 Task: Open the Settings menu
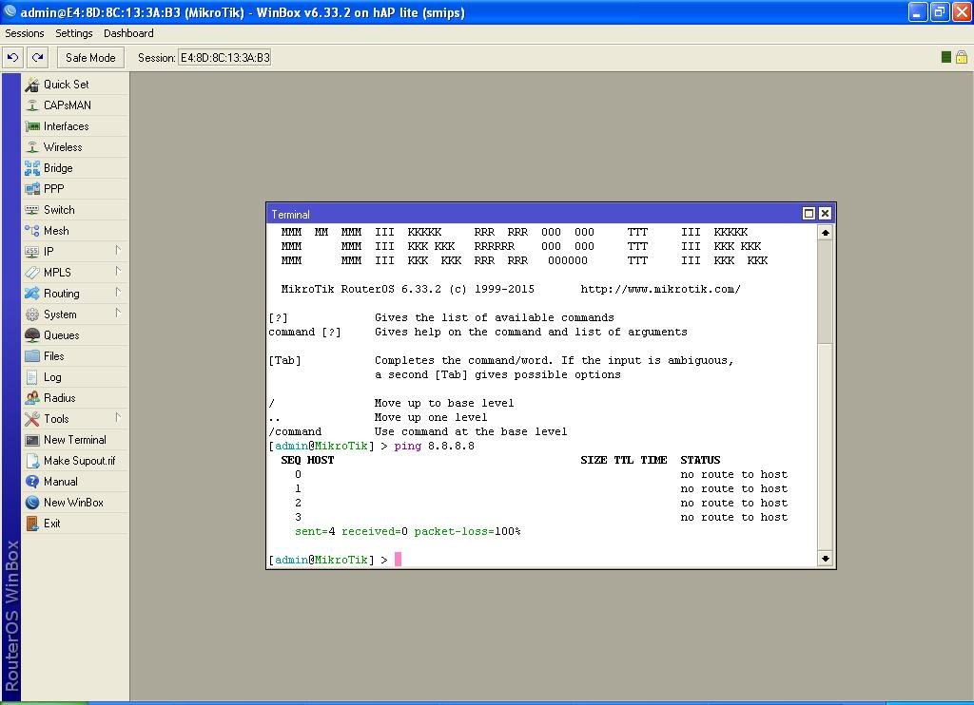(x=74, y=33)
